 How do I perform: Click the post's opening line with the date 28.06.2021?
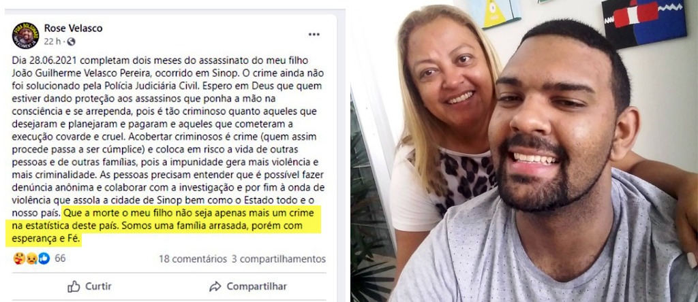pyautogui.click(x=160, y=61)
